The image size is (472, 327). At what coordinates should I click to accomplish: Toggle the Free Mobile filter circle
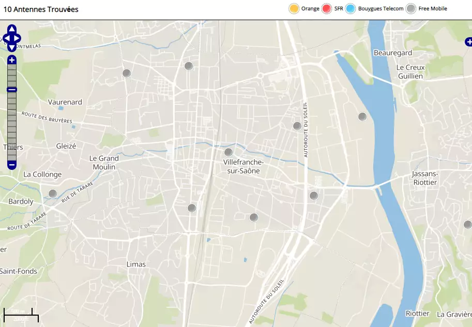point(411,9)
